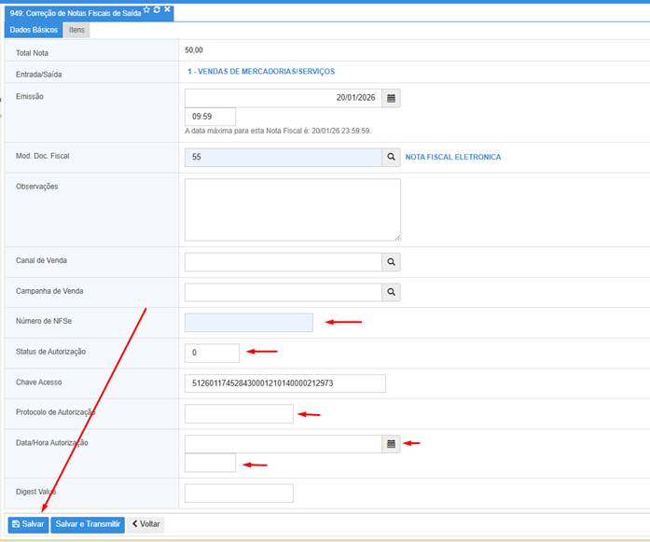
Task: Focus the Protocolo de Autorização field
Action: (239, 414)
